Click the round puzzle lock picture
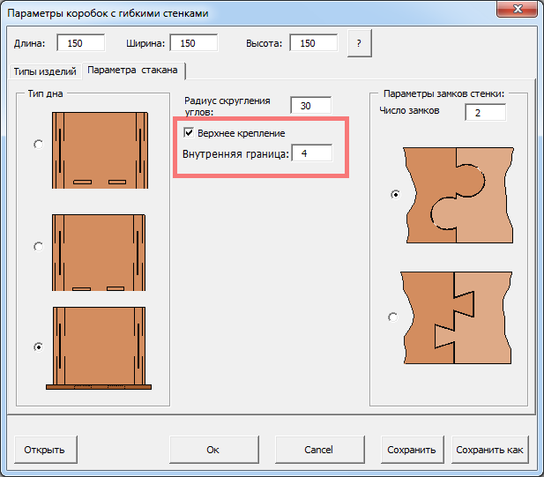 (x=458, y=196)
